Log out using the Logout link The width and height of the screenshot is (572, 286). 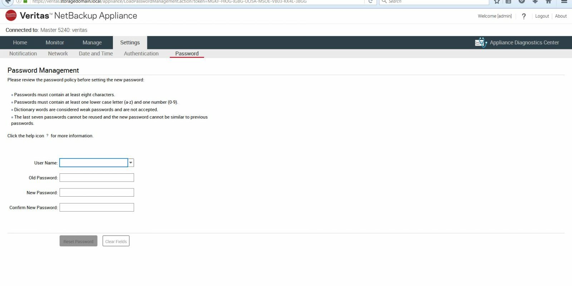[x=542, y=16]
